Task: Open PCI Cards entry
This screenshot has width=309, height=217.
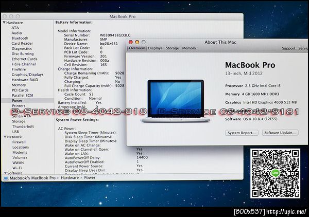Action: pyautogui.click(x=20, y=90)
